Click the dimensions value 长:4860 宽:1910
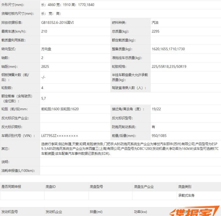Image resolution: width=221 pixels, height=216 pixels. coord(68,5)
